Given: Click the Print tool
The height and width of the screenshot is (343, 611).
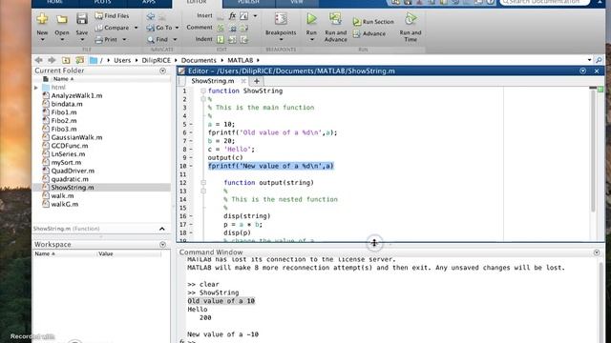Looking at the screenshot, I should [x=106, y=39].
